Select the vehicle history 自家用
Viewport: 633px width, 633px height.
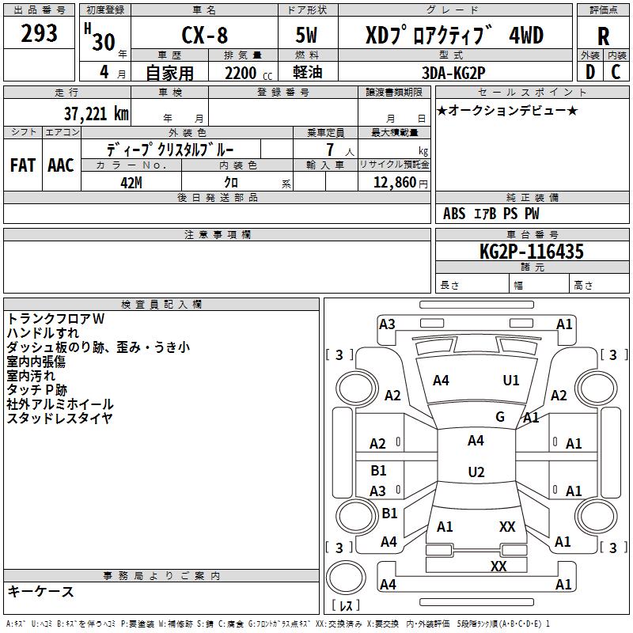point(169,73)
